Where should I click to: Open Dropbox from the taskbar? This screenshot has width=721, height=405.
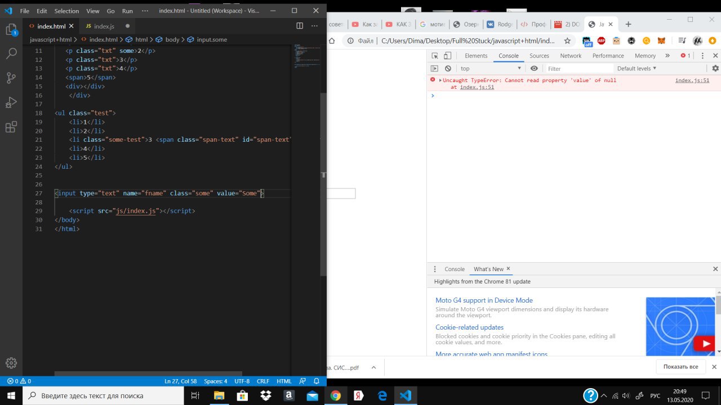[x=265, y=395]
